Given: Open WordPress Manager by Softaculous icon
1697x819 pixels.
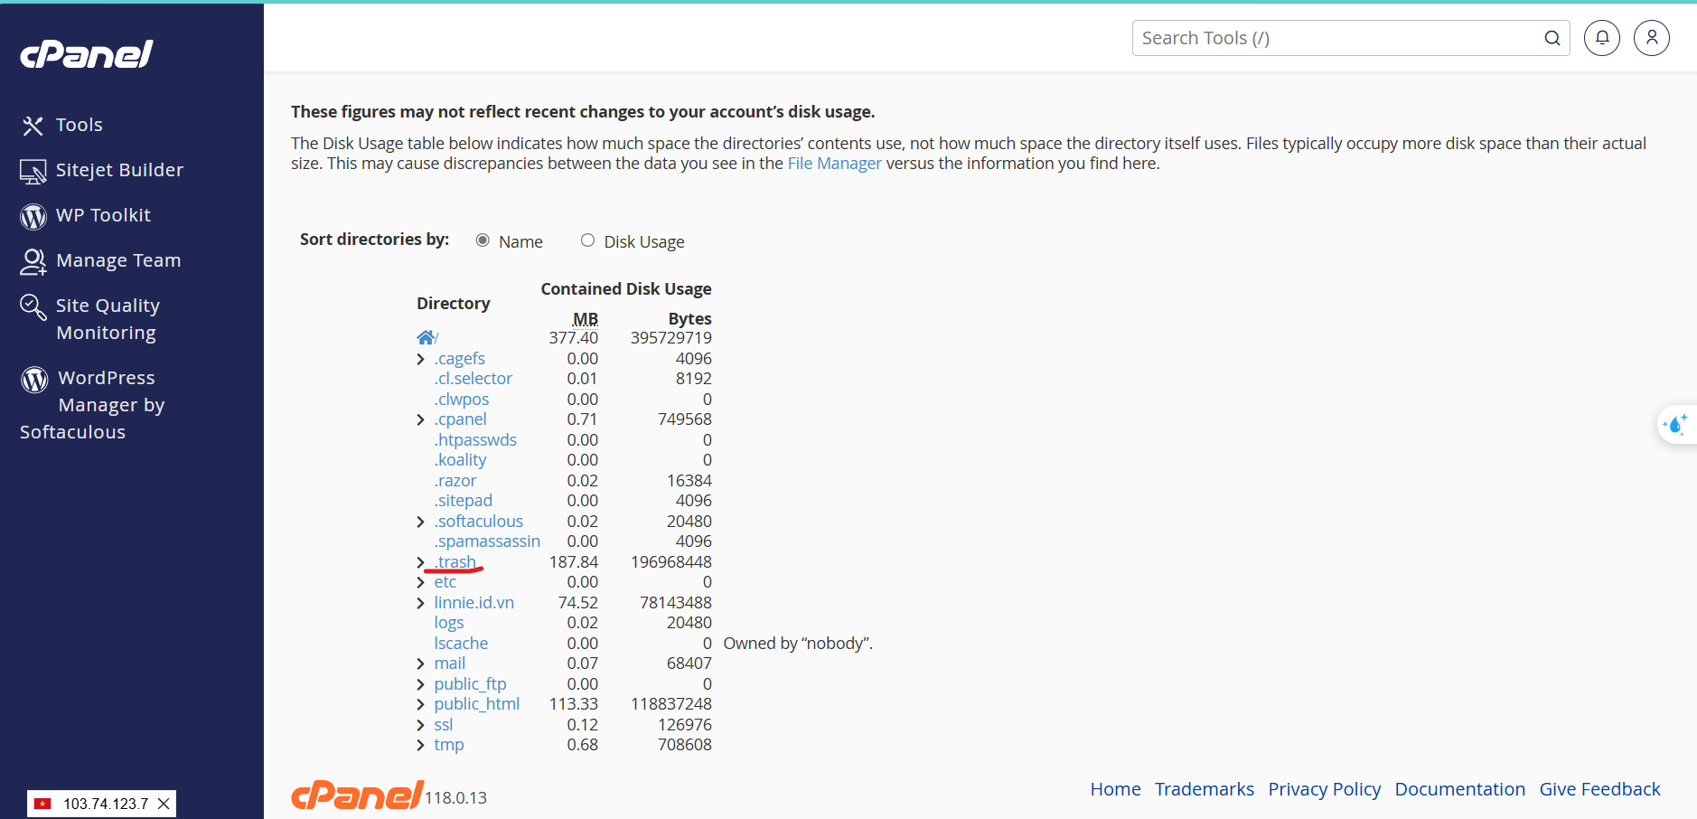Looking at the screenshot, I should [34, 380].
